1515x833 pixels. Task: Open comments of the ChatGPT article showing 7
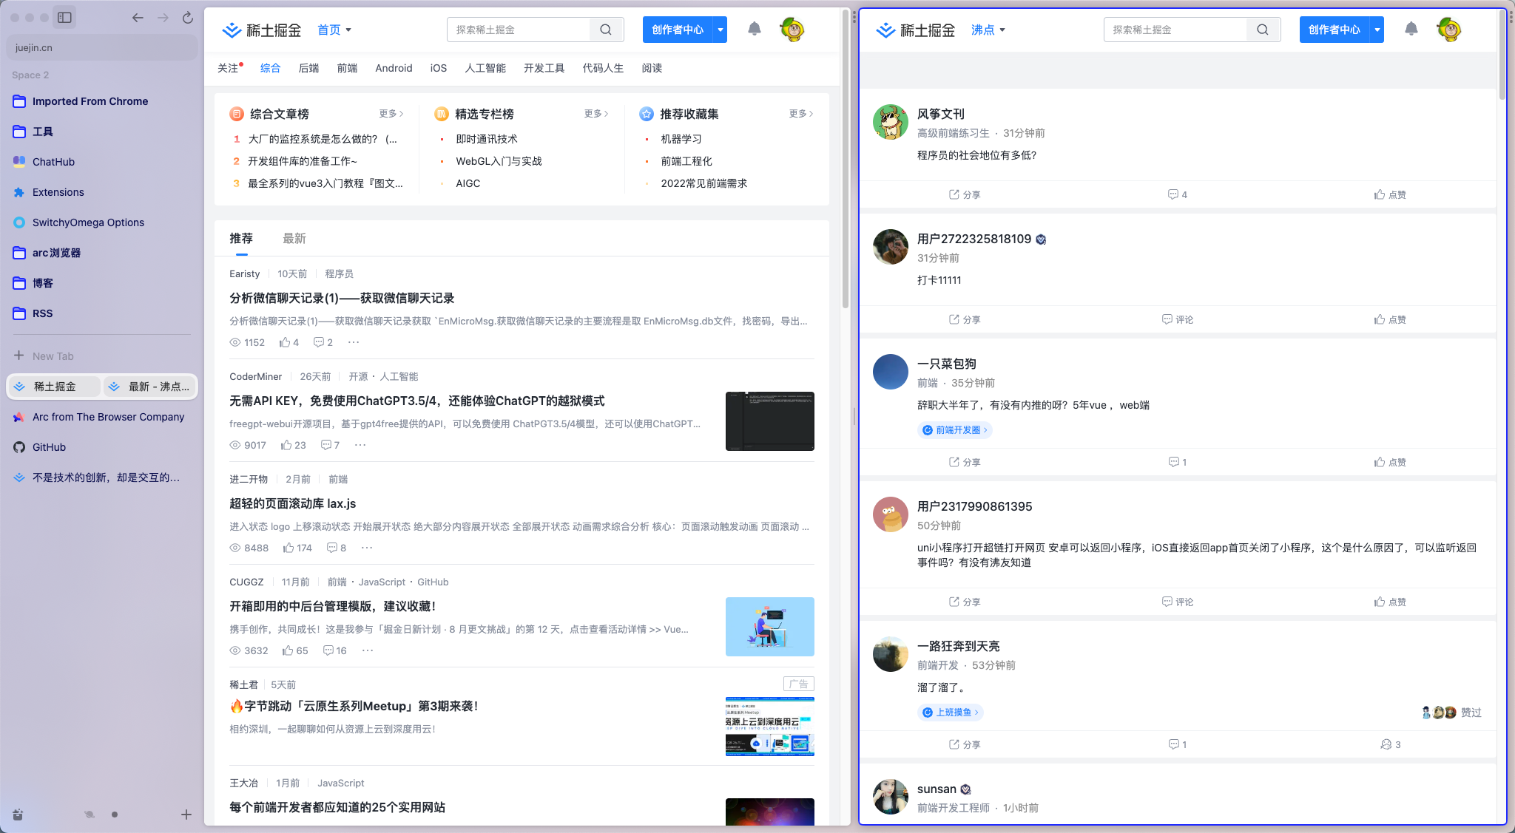pos(330,445)
